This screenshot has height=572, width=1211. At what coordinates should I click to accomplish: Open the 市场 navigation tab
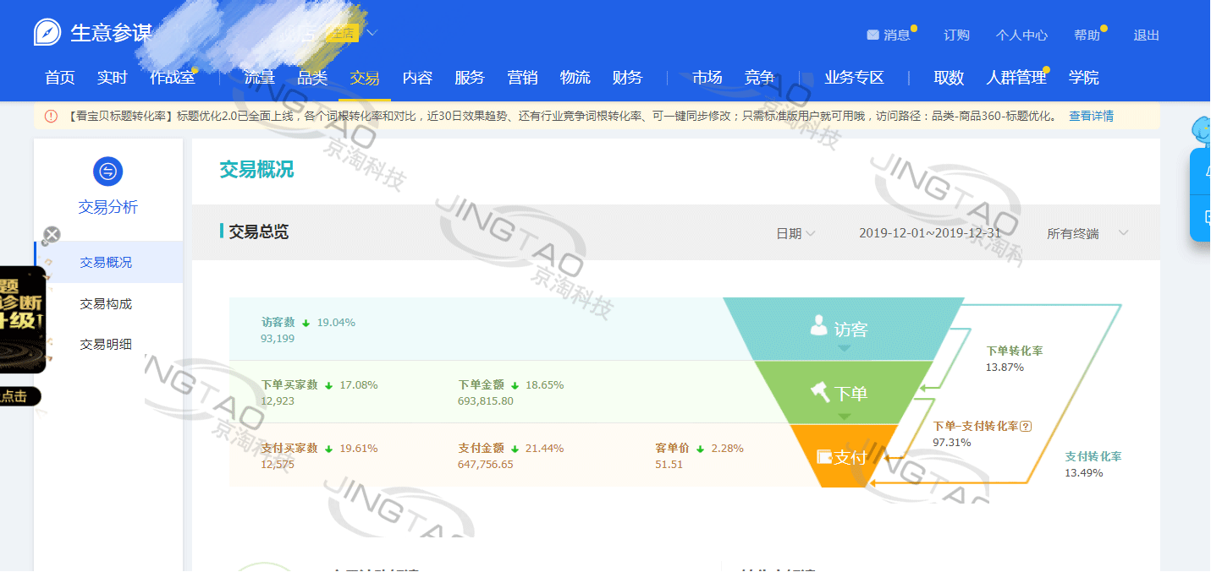707,78
